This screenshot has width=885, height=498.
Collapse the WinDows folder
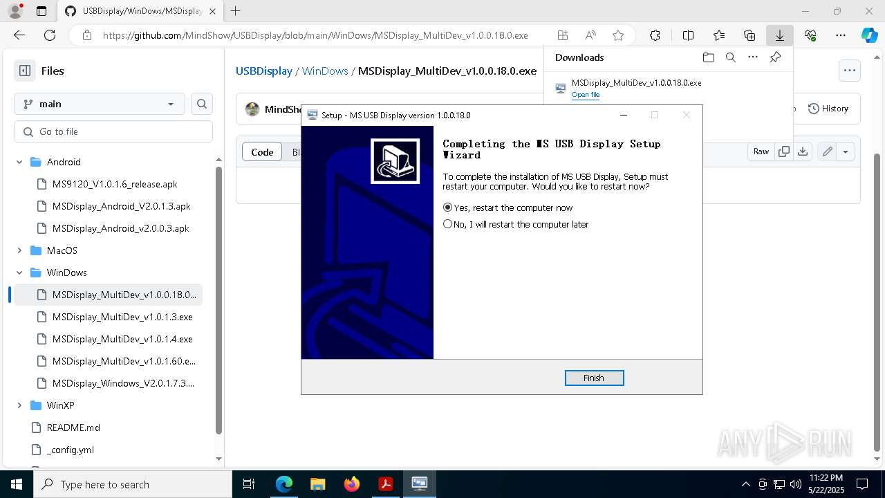point(19,273)
